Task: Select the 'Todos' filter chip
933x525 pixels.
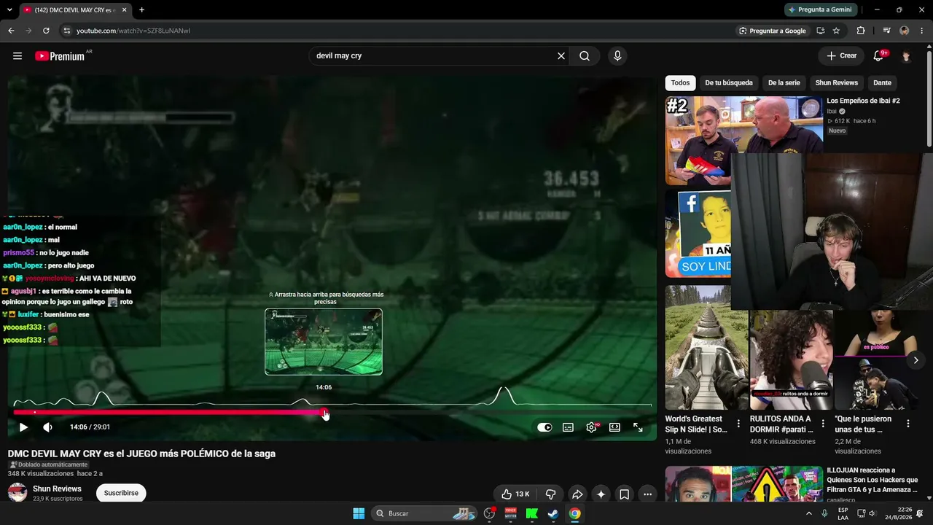Action: click(680, 83)
